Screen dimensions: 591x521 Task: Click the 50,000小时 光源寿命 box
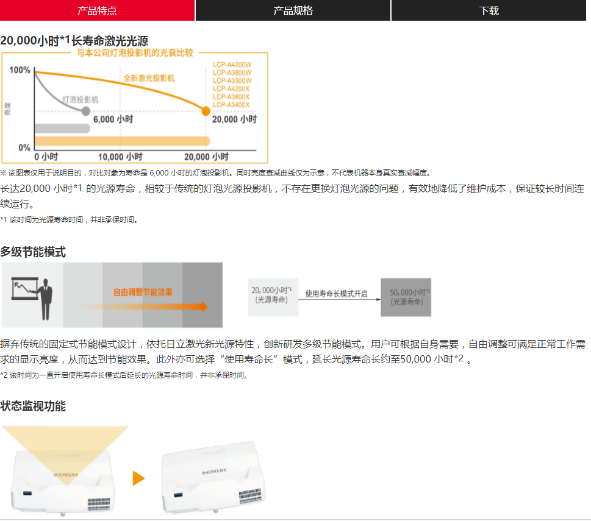point(406,297)
